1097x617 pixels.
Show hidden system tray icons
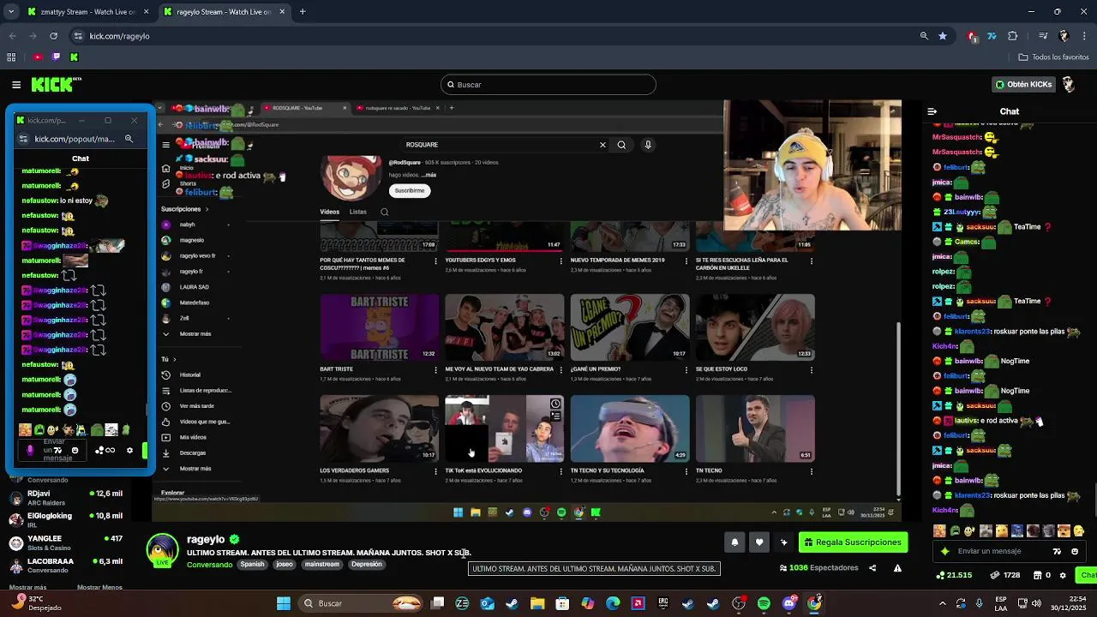942,603
